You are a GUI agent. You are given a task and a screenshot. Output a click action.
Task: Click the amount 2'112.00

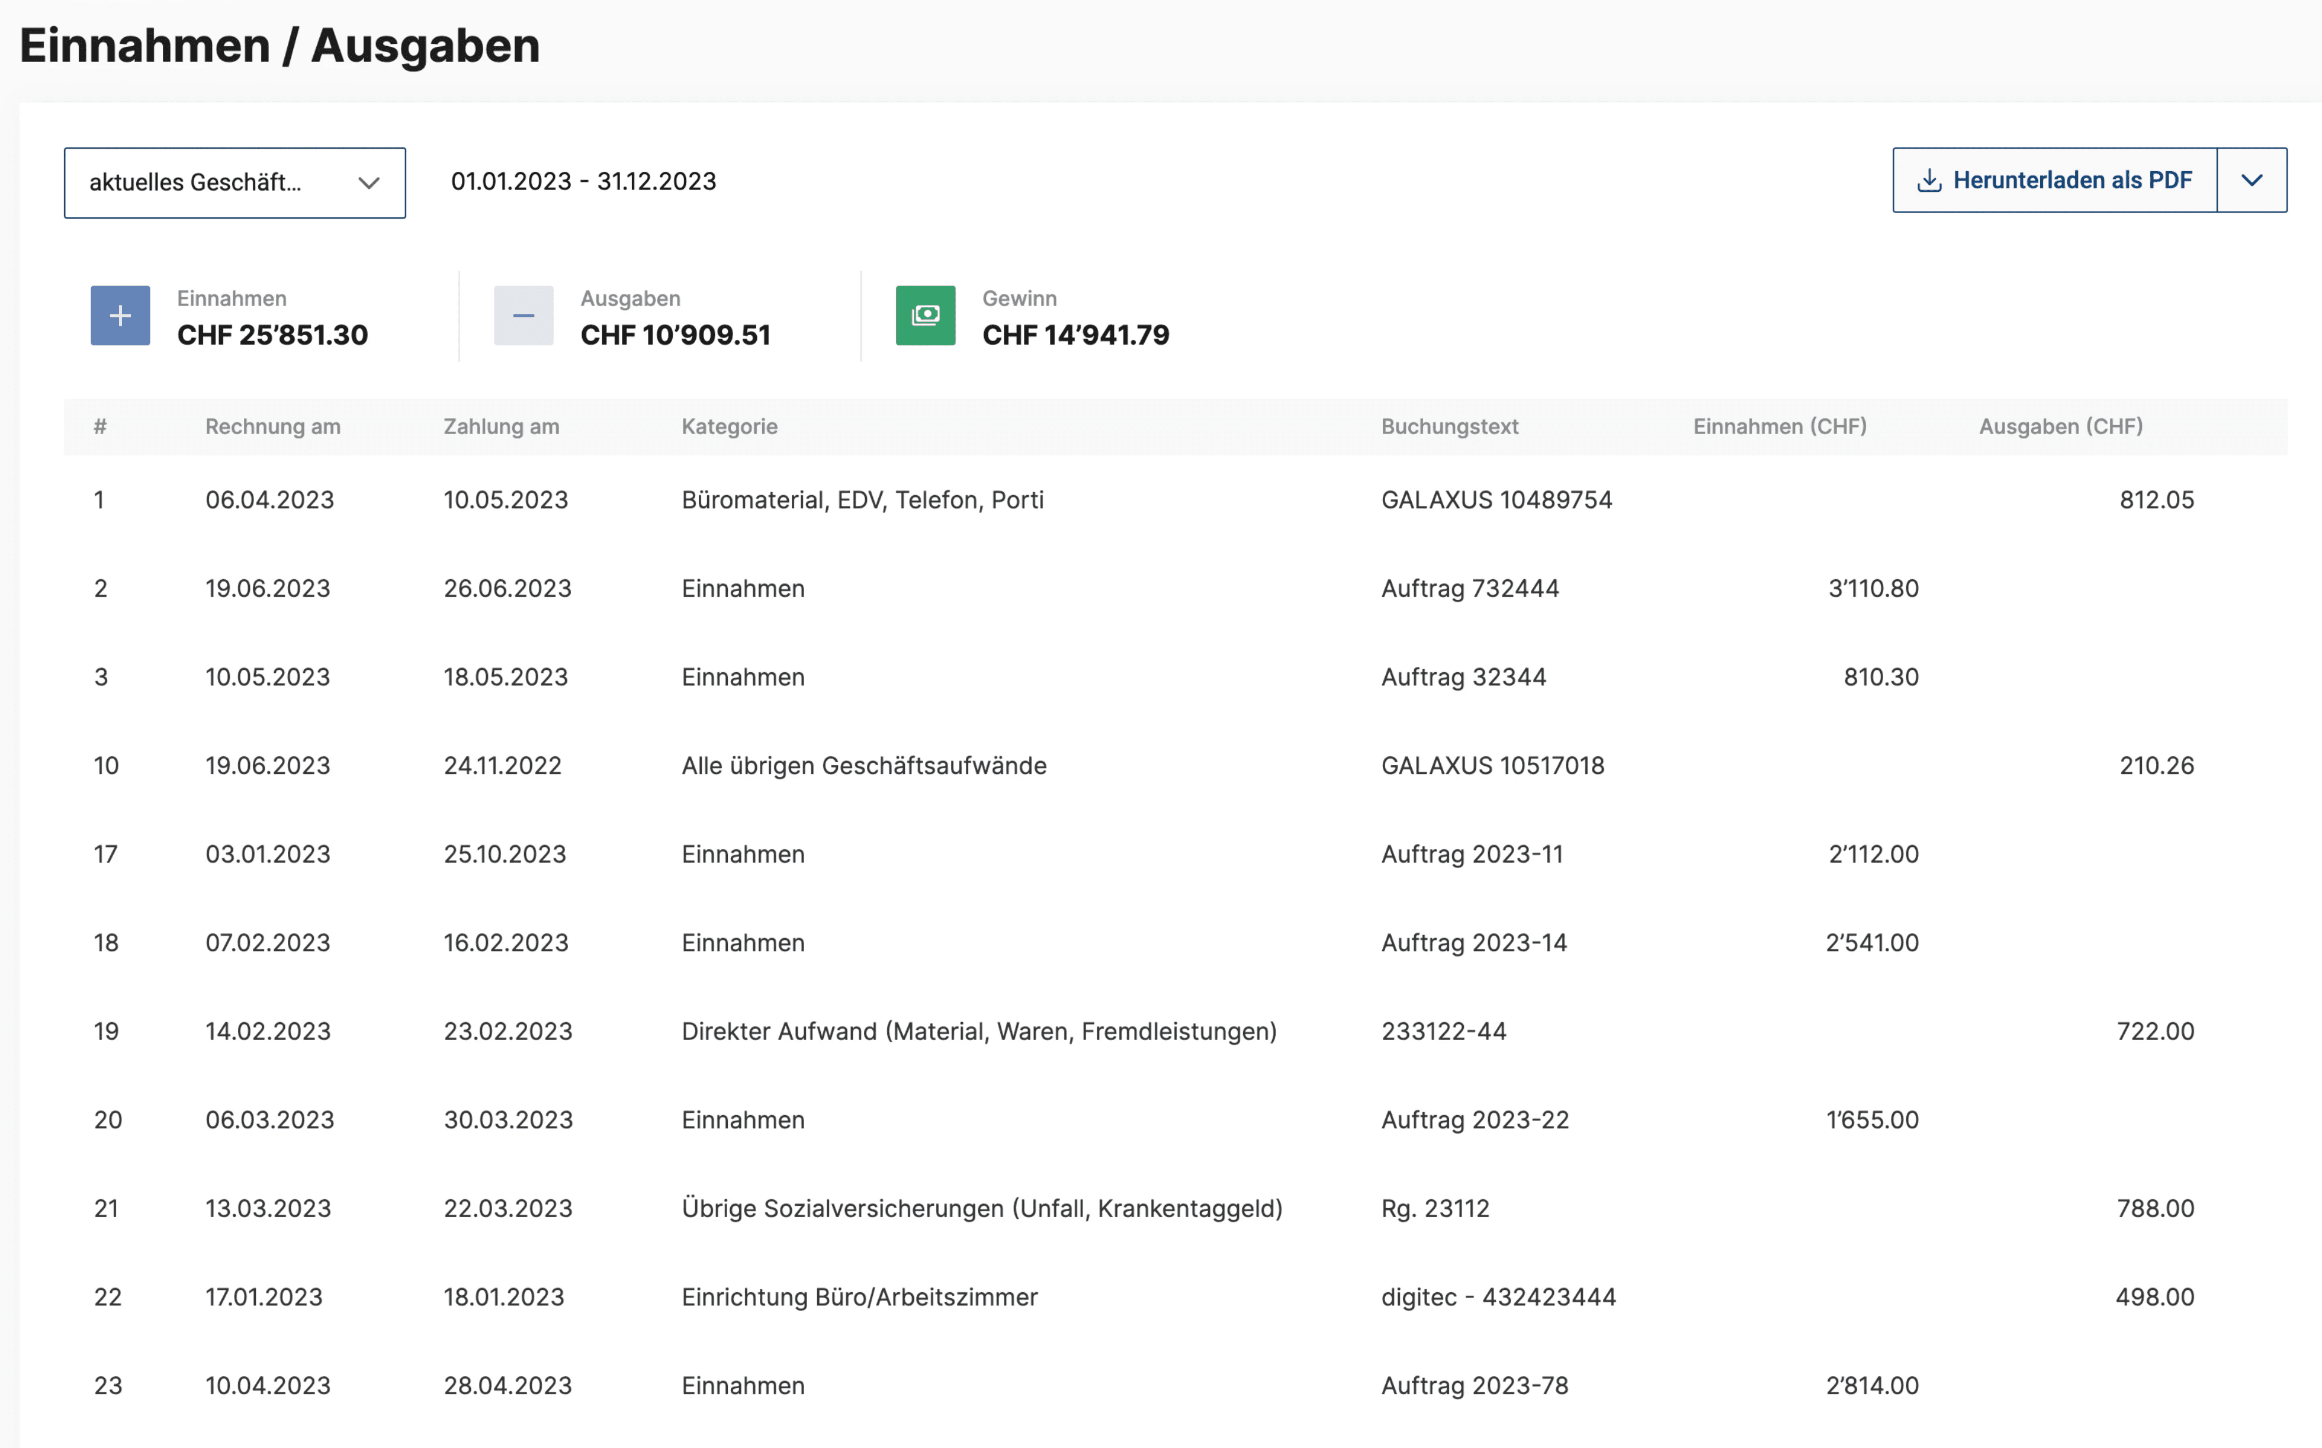coord(1873,854)
